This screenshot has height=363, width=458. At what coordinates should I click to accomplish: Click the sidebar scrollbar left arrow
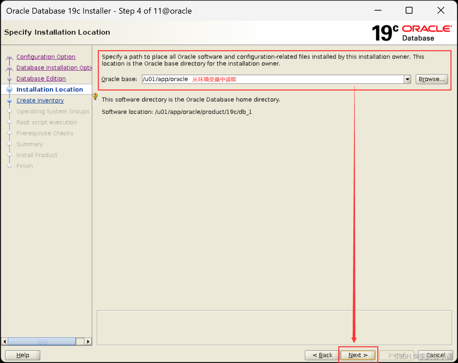4,341
